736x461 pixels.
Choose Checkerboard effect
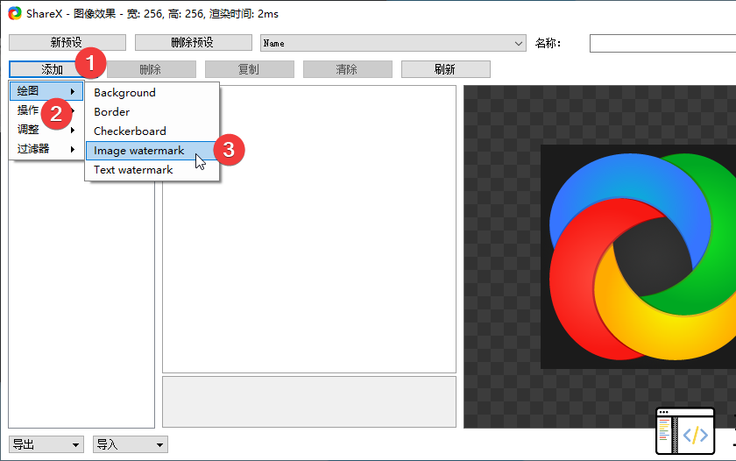point(152,131)
